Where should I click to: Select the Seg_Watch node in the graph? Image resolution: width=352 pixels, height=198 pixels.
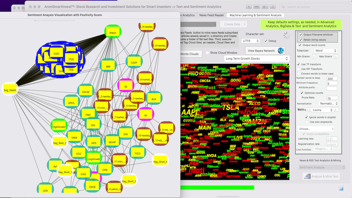(x=10, y=89)
